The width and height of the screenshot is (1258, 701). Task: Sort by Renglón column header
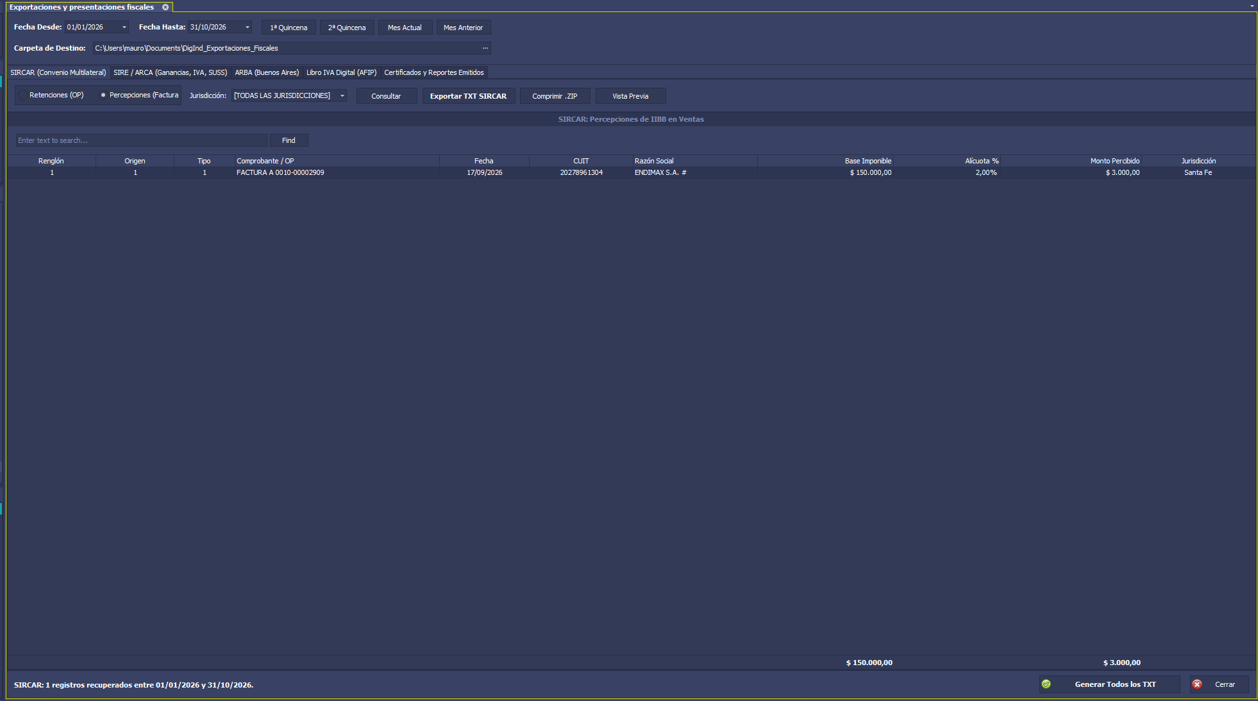51,161
